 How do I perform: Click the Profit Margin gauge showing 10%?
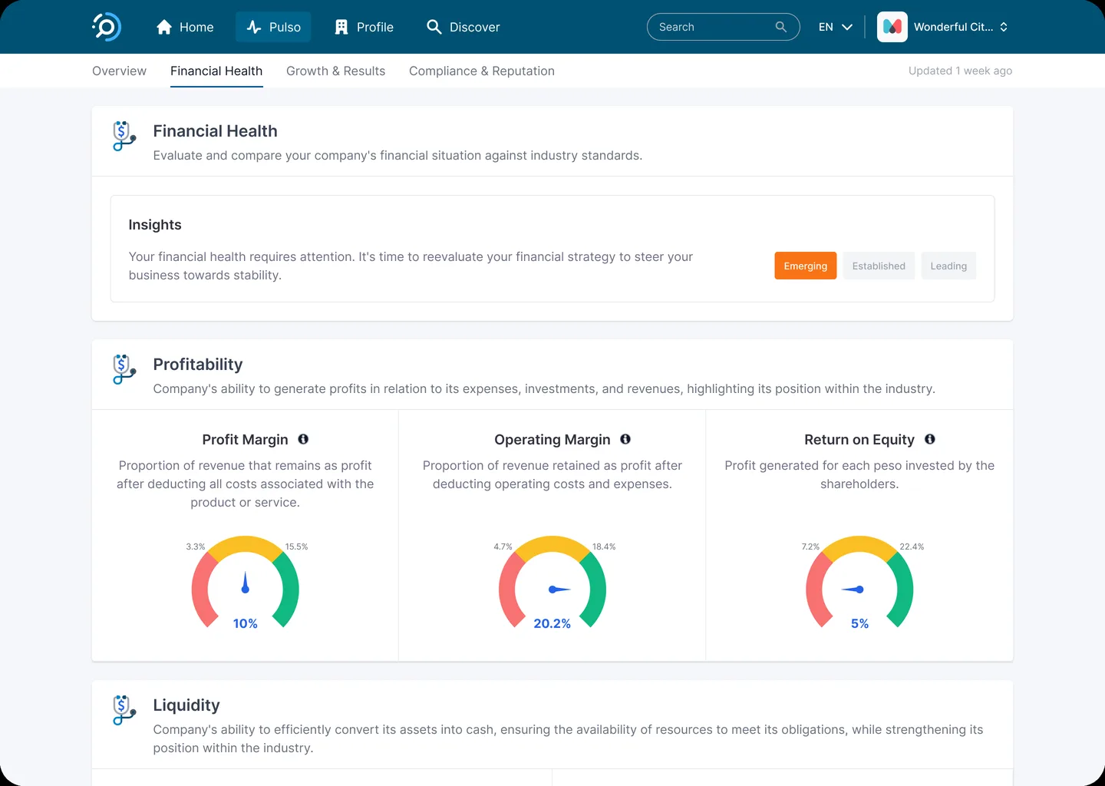(246, 583)
